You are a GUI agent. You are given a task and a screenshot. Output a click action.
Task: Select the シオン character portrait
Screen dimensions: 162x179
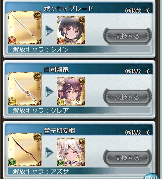click(71, 30)
